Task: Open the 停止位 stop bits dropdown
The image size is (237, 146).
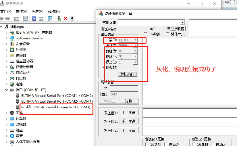Action: [135, 62]
